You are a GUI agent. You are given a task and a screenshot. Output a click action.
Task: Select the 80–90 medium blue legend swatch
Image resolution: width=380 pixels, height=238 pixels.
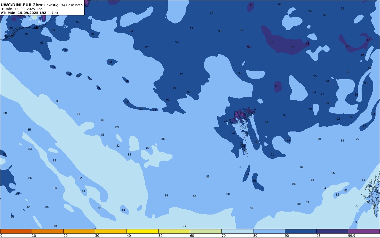(269, 231)
